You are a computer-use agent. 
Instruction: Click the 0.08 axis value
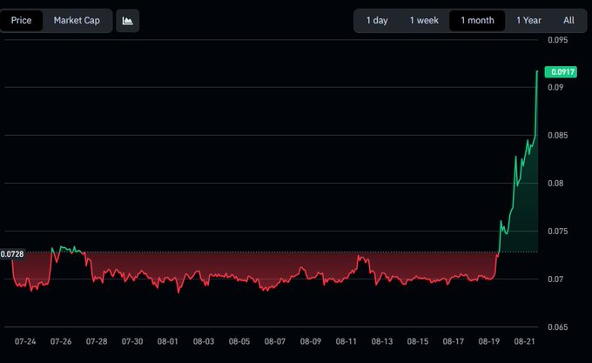555,183
